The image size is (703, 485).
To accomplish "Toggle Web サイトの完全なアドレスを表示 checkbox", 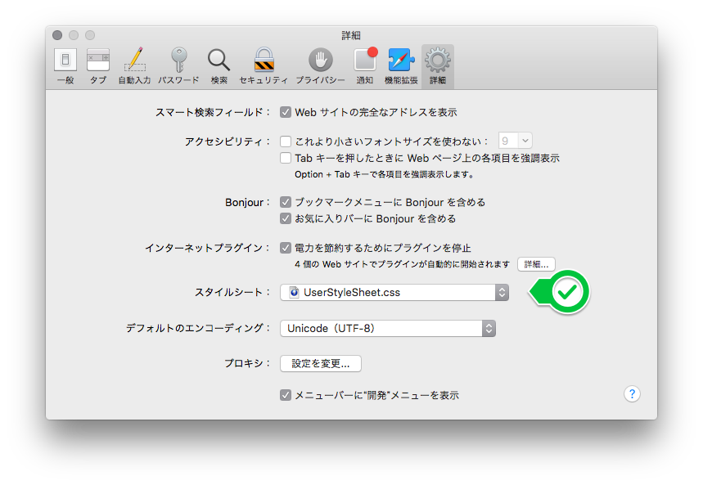I will (286, 112).
